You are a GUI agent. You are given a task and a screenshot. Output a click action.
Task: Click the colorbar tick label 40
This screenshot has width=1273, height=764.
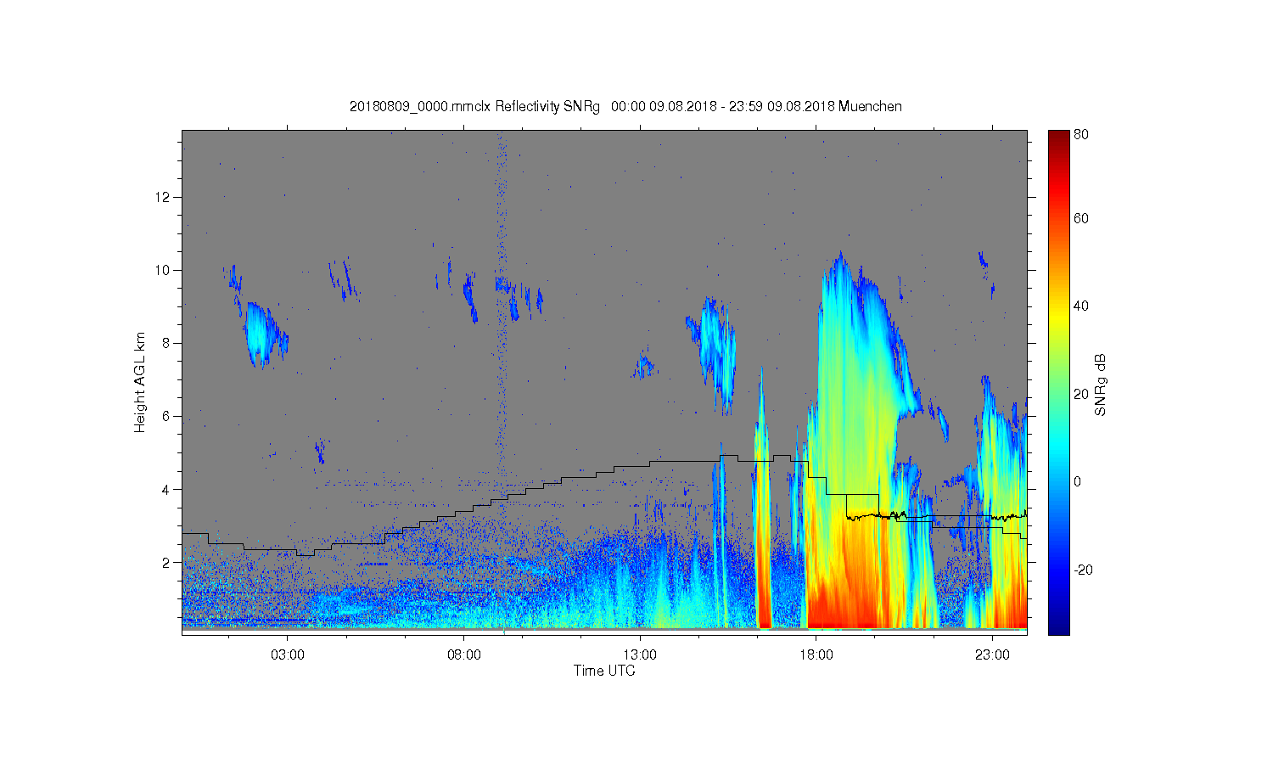click(1081, 306)
